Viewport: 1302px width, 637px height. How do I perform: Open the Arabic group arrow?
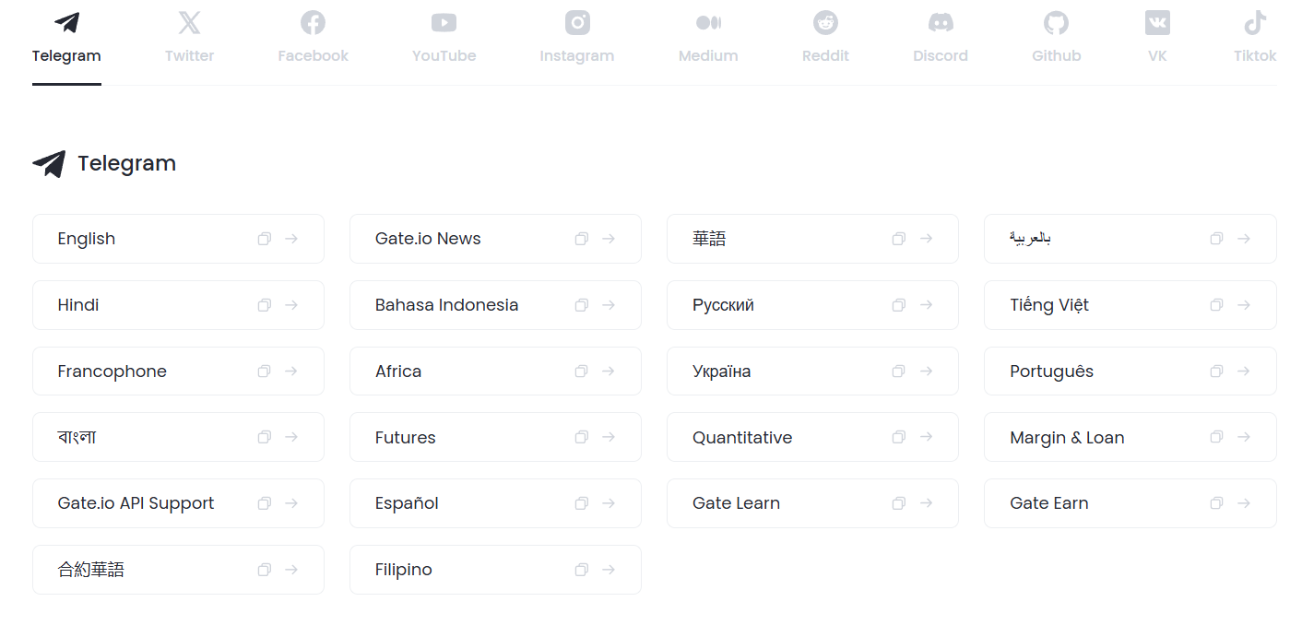tap(1244, 239)
